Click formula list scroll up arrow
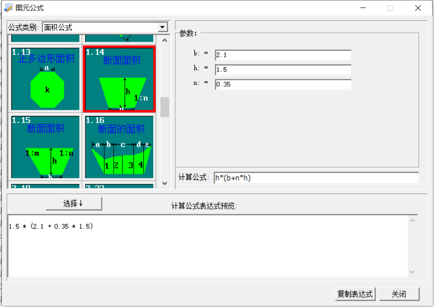 tap(165, 40)
